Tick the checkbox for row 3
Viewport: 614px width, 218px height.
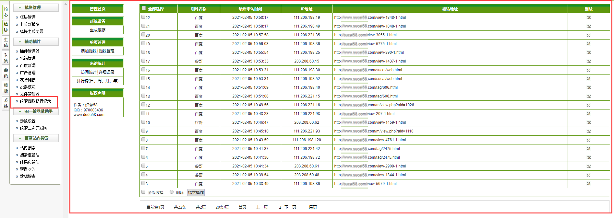pos(143,183)
